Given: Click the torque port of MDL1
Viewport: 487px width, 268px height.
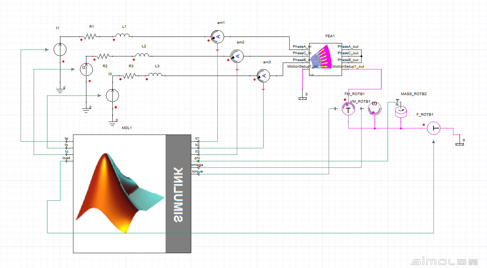Looking at the screenshot, I should point(197,171).
